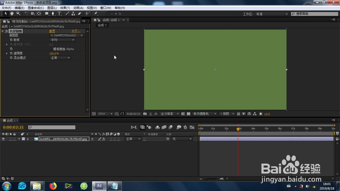This screenshot has height=191, width=340.
Task: Open the 效果(T) menu
Action: 65,8
